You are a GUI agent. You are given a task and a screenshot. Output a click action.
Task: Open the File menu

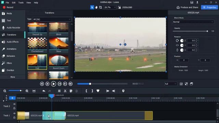tap(7, 3)
